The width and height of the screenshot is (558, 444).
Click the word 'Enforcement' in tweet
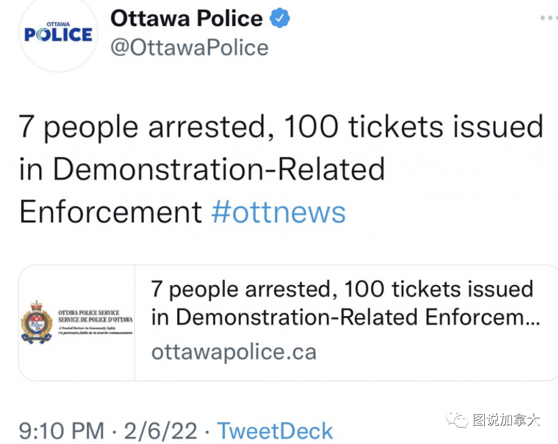click(110, 212)
